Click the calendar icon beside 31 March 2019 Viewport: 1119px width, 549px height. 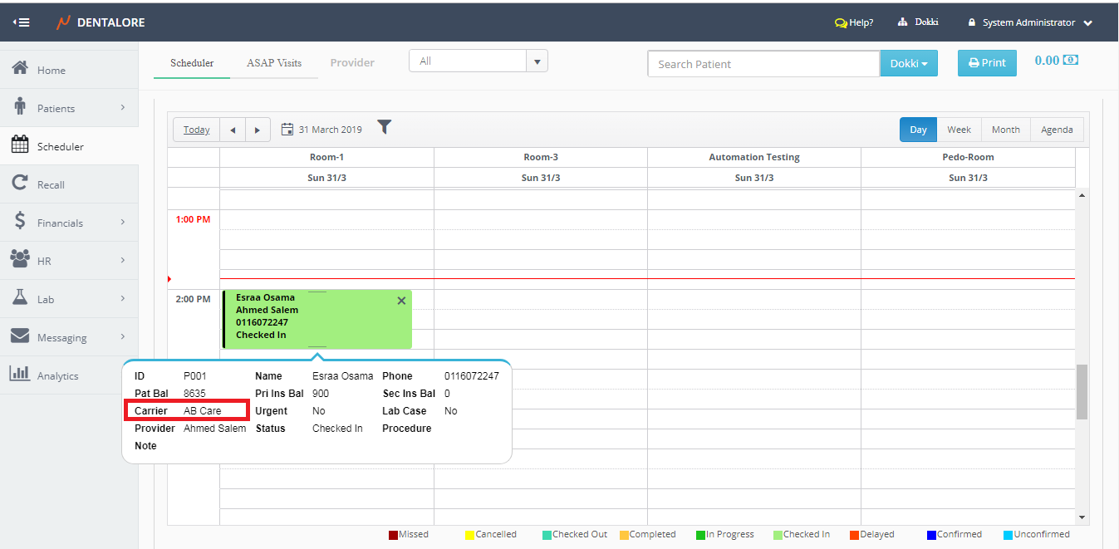287,130
